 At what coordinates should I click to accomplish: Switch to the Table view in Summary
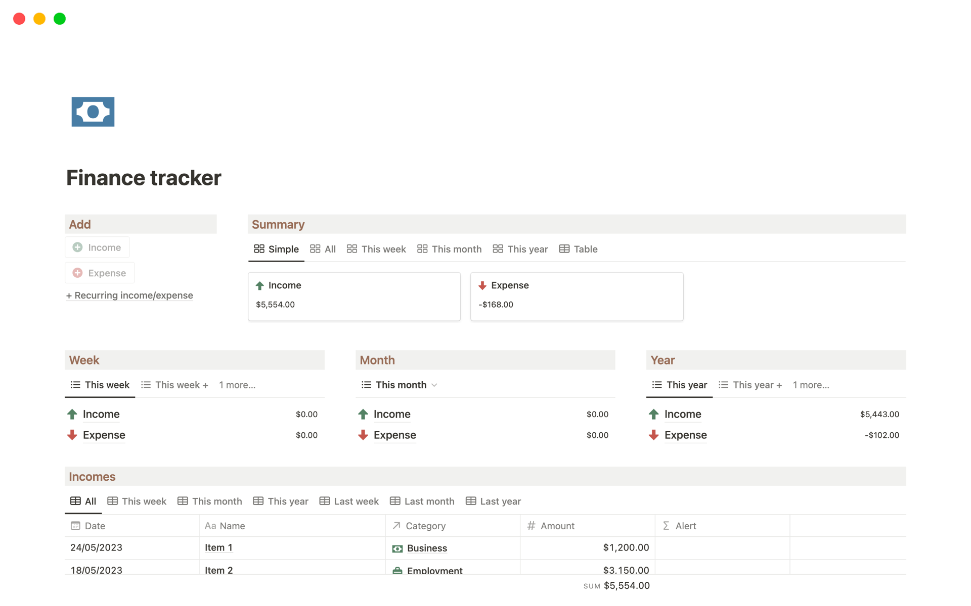(x=578, y=249)
